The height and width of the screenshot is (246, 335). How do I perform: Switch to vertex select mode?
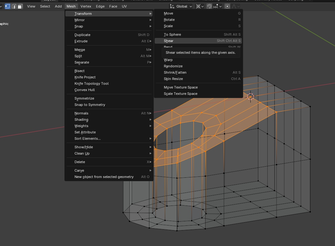pos(8,6)
